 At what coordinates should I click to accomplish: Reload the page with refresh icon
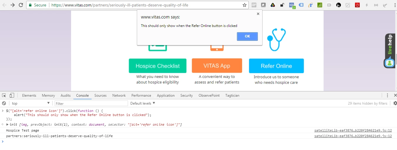coord(21,5)
